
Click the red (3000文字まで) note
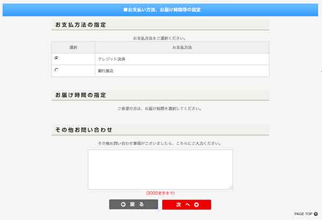tap(160, 193)
